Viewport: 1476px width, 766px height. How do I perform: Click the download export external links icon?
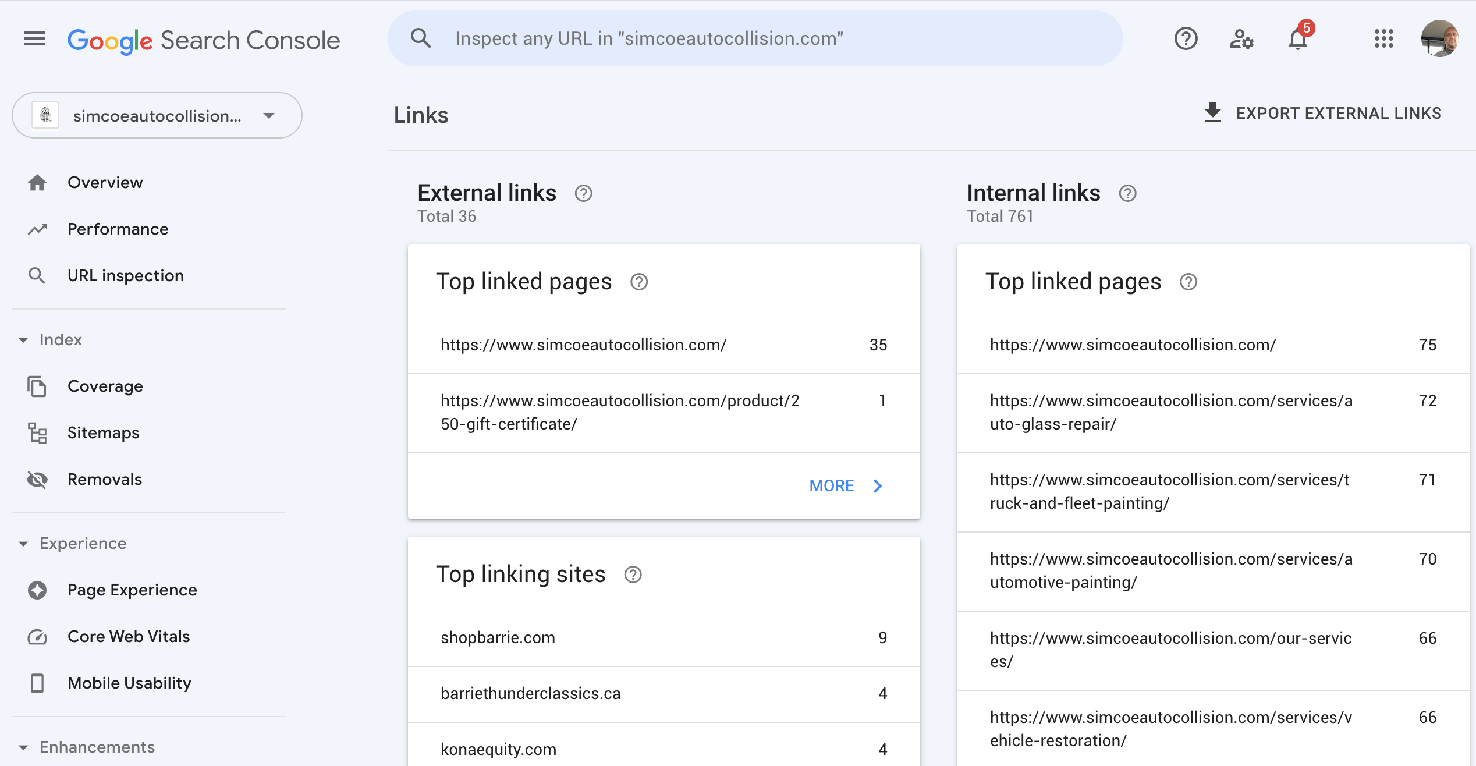click(1212, 113)
